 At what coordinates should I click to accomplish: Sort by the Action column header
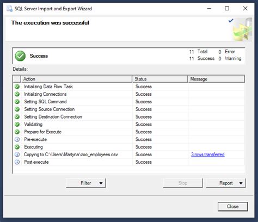(x=77, y=79)
